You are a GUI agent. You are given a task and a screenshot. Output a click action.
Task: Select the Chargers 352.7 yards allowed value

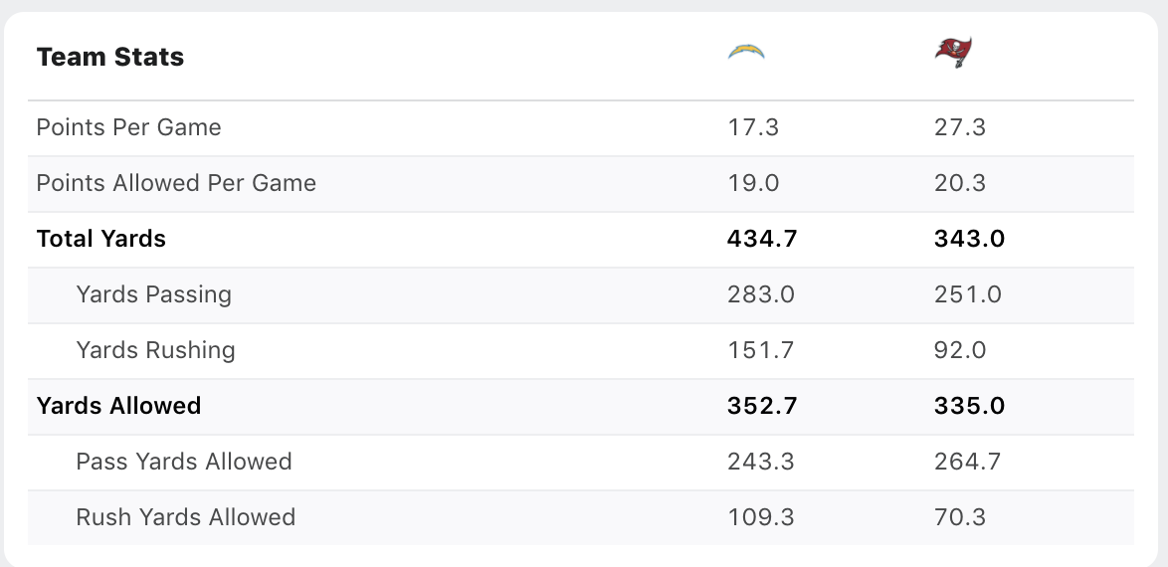click(x=762, y=406)
